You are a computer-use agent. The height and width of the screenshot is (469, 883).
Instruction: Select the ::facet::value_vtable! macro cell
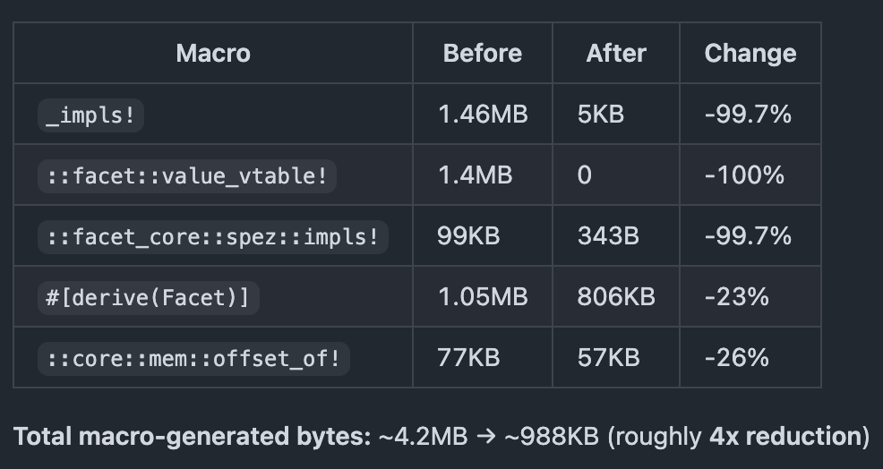pos(186,175)
